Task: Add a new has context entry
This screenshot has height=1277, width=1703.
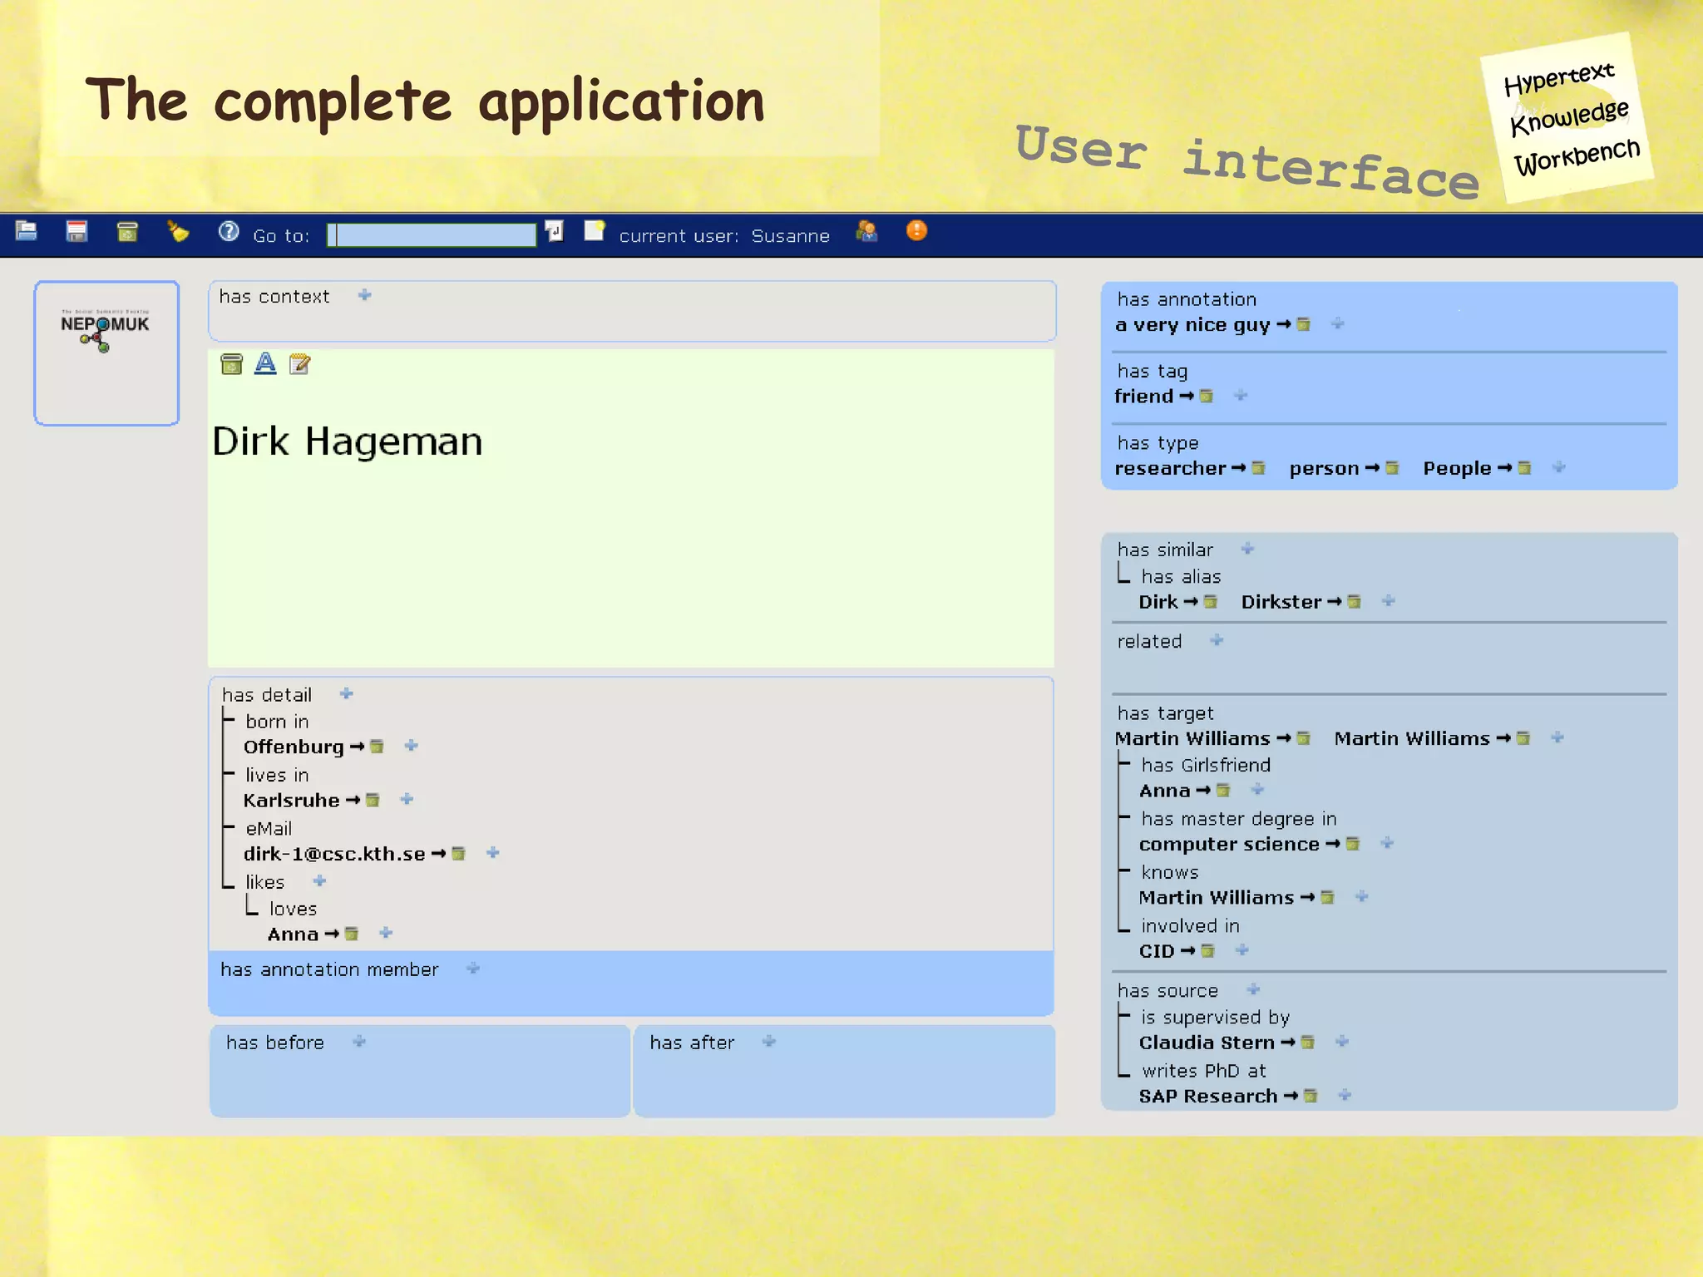Action: coord(364,296)
